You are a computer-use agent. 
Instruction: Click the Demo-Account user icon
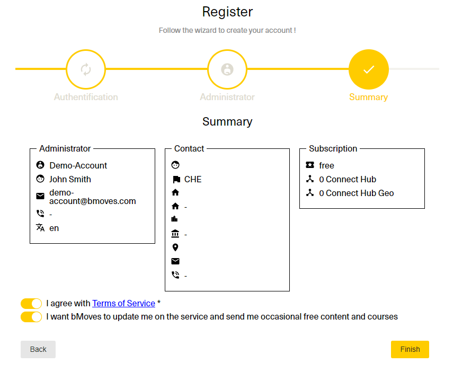tap(40, 165)
